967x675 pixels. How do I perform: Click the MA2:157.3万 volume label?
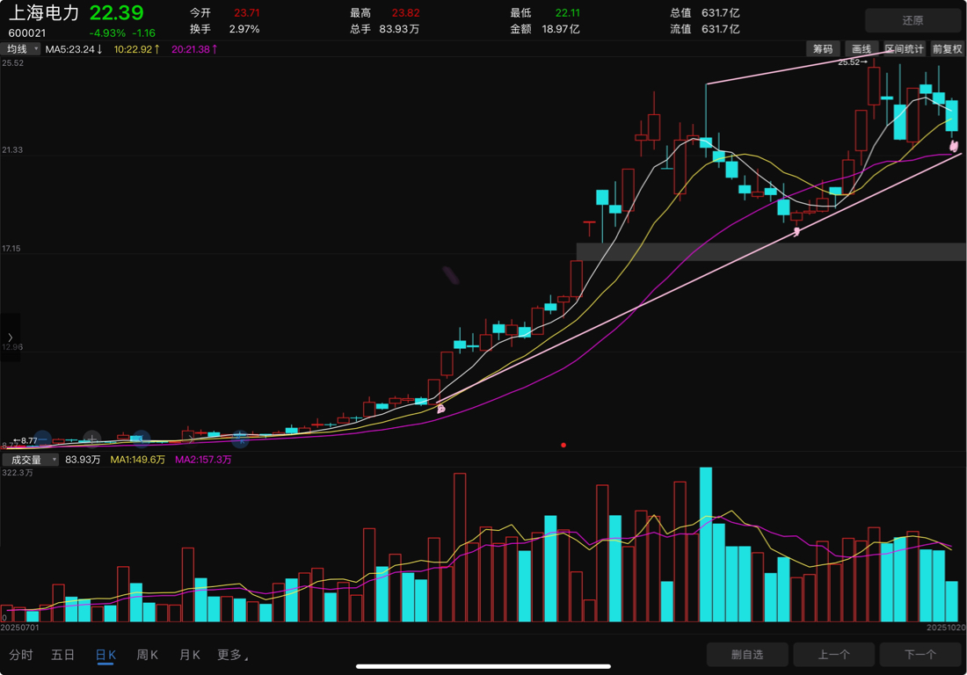click(x=203, y=460)
